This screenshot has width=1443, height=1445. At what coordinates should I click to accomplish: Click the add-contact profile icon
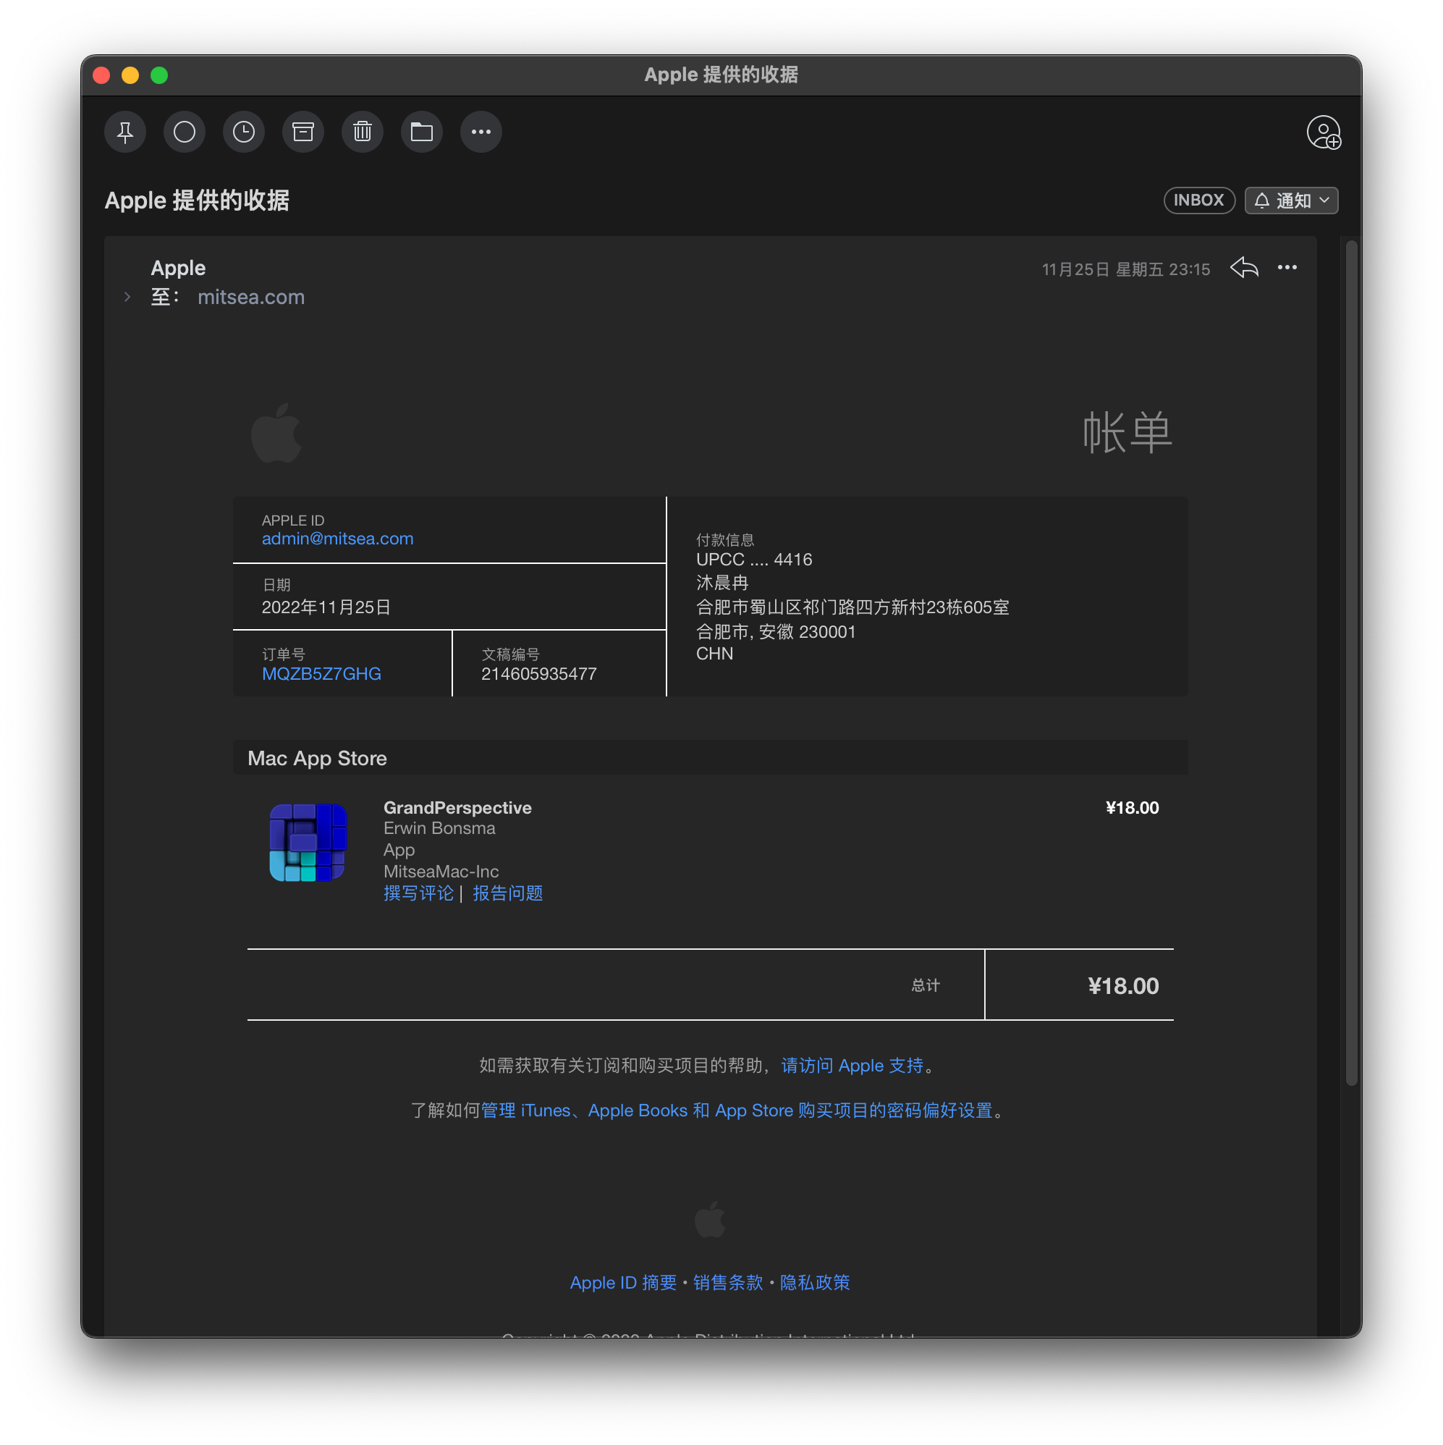click(1324, 133)
